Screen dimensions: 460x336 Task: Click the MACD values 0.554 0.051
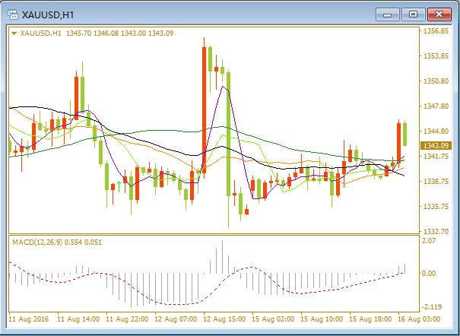[83, 242]
